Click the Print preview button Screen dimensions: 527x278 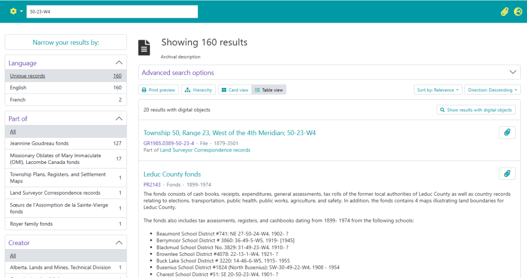[159, 90]
